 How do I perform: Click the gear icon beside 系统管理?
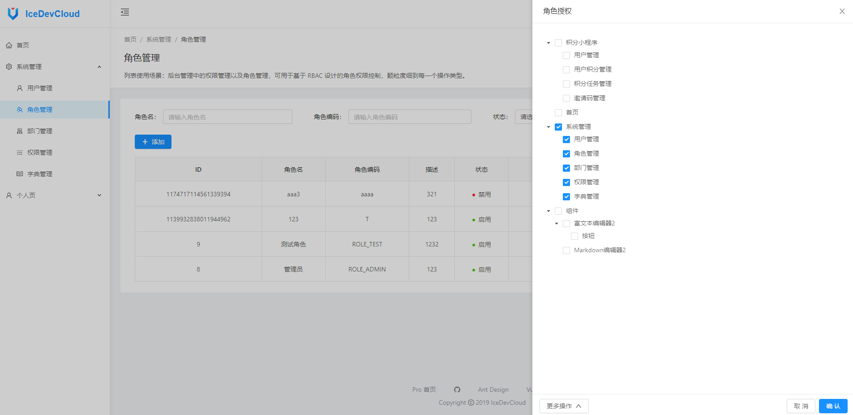[x=9, y=67]
